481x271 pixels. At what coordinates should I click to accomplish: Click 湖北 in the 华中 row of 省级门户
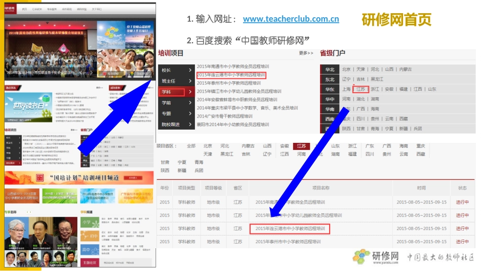(360, 99)
